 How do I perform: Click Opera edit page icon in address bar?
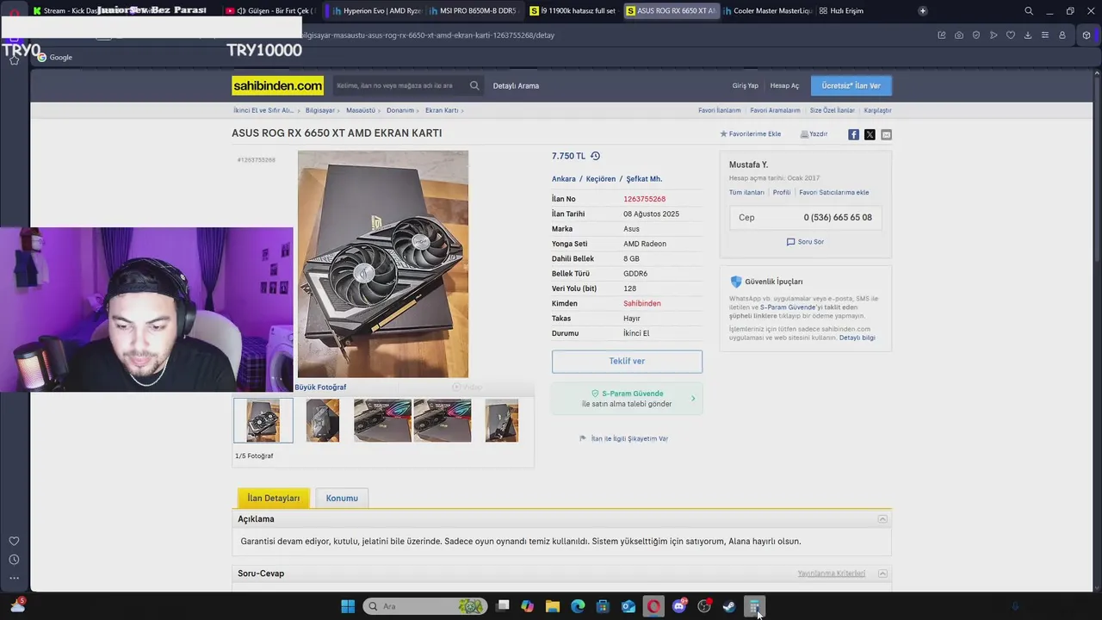(x=942, y=35)
